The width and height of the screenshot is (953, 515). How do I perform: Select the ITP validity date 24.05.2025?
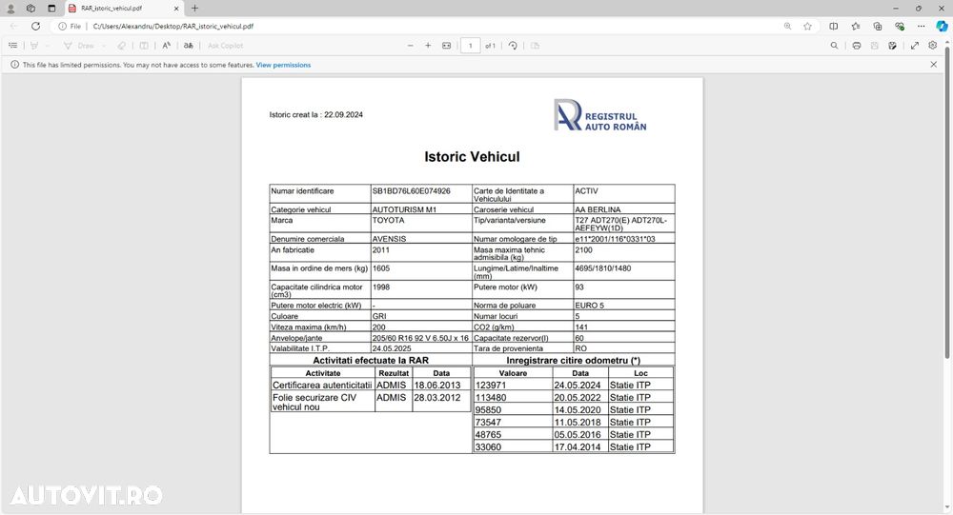[x=392, y=348]
